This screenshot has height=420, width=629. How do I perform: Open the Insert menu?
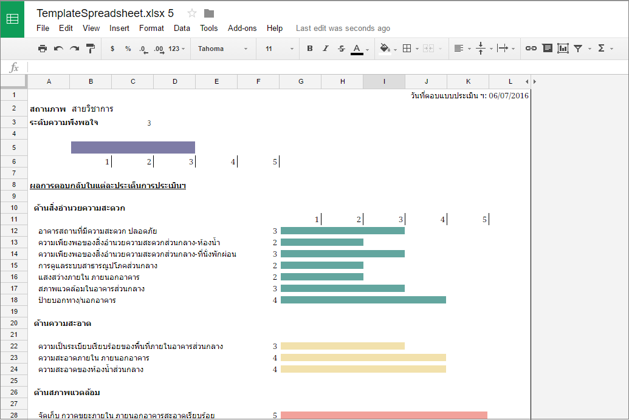point(119,28)
